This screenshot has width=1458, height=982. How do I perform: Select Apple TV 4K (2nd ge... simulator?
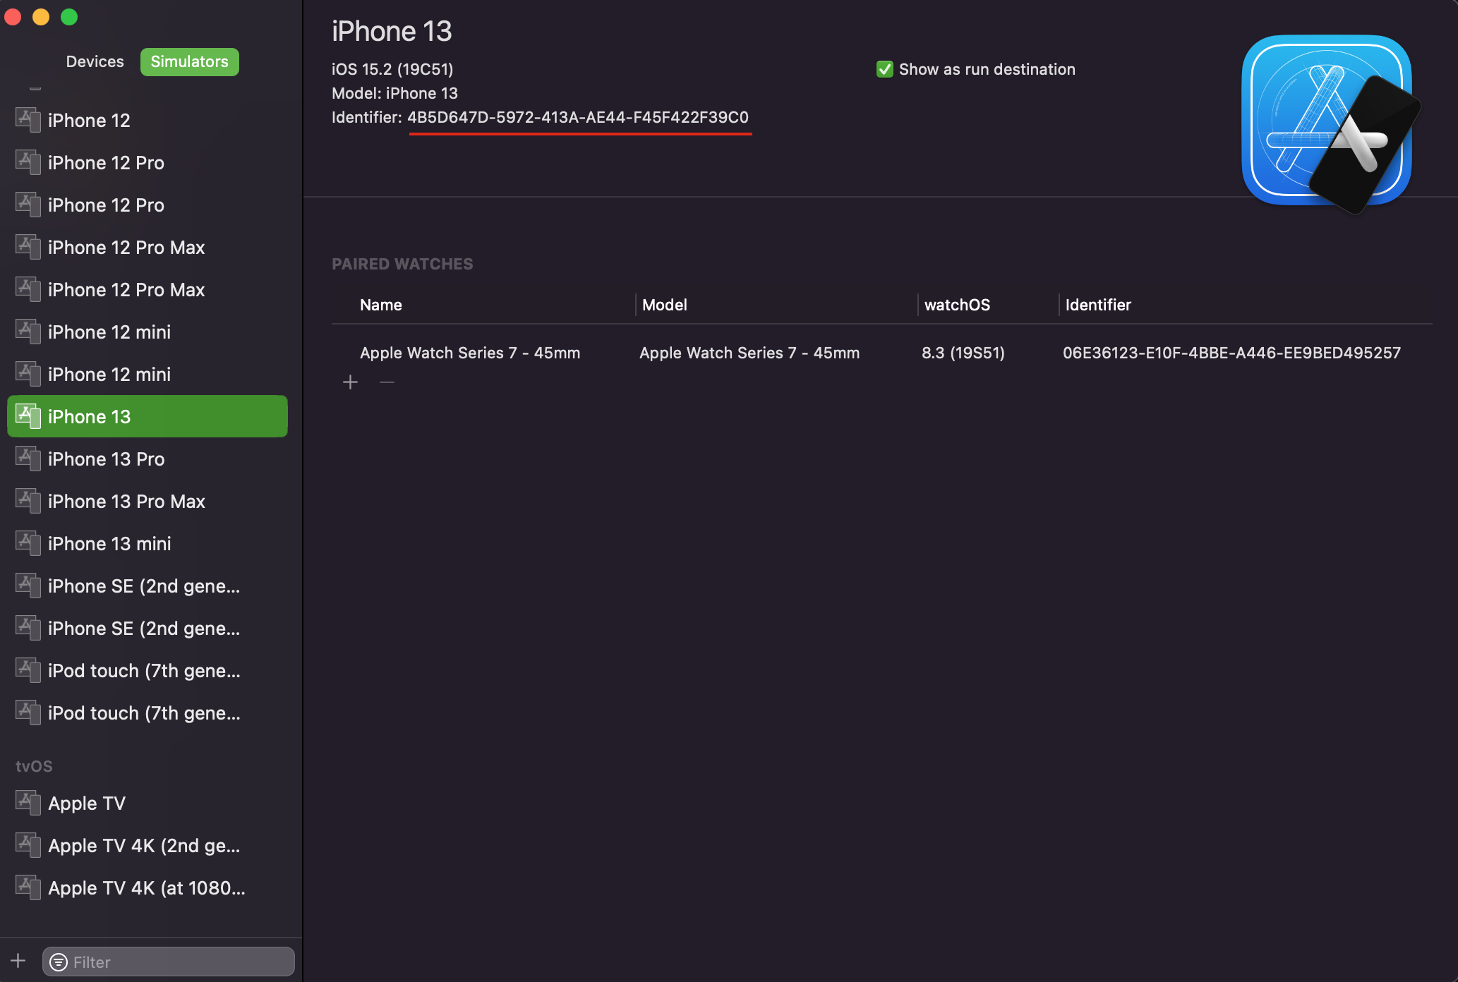coord(147,846)
